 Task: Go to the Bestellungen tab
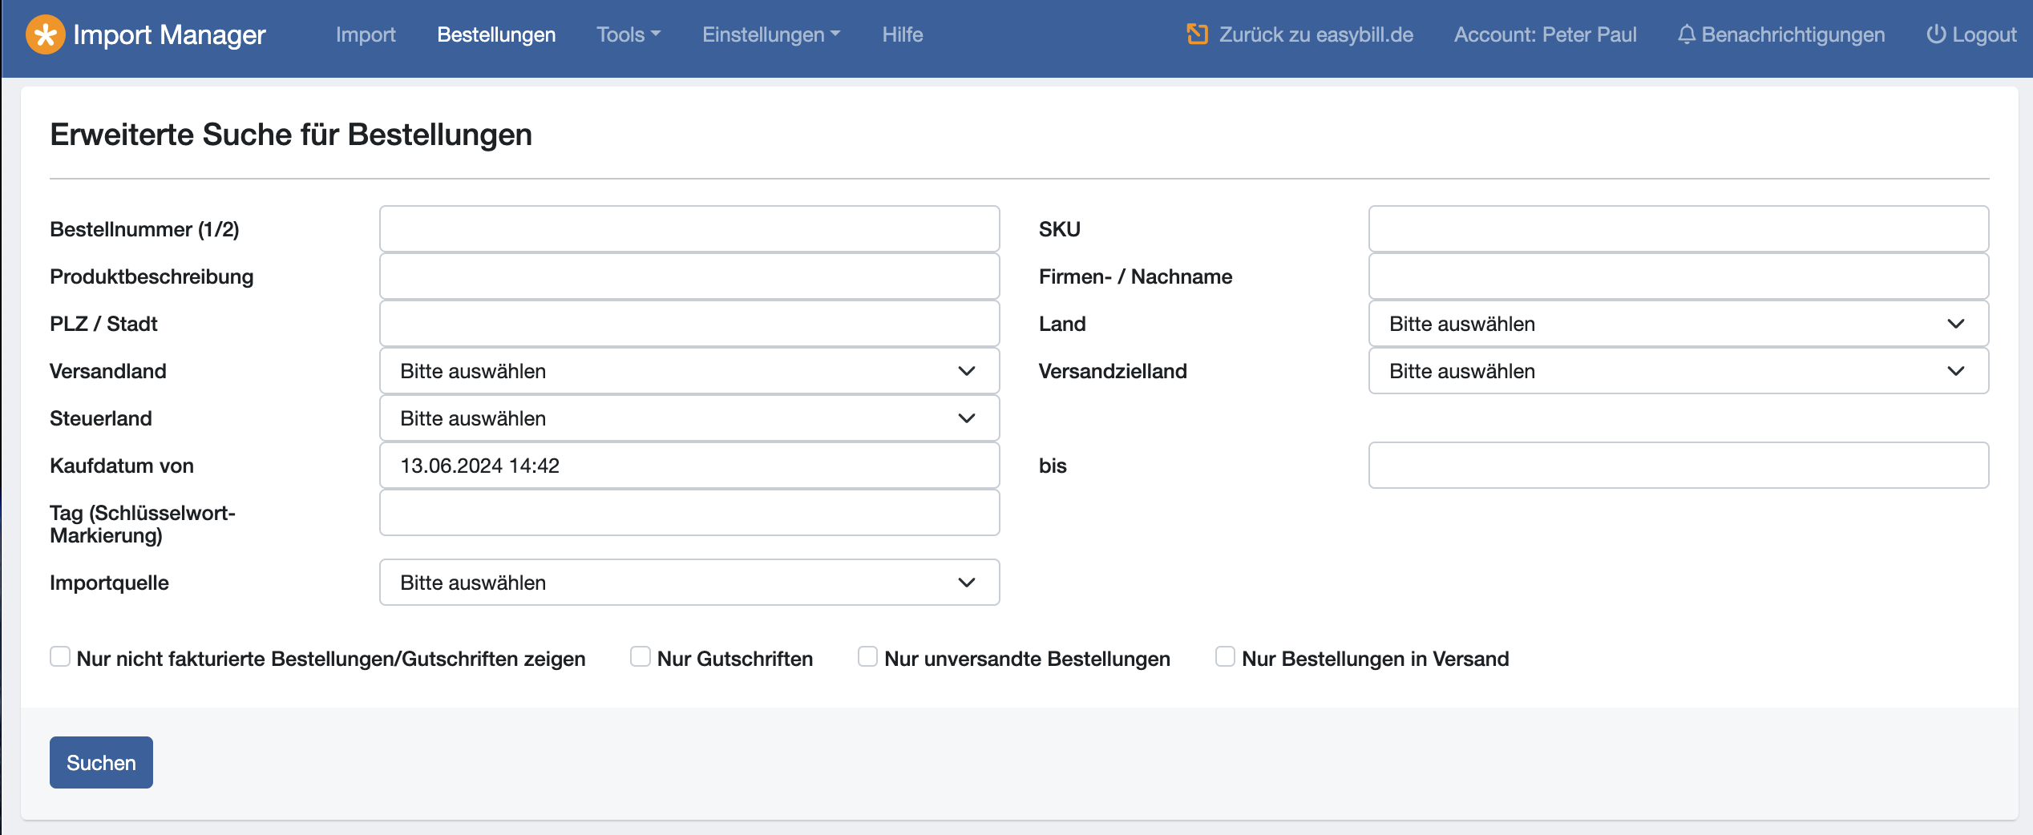click(x=496, y=34)
